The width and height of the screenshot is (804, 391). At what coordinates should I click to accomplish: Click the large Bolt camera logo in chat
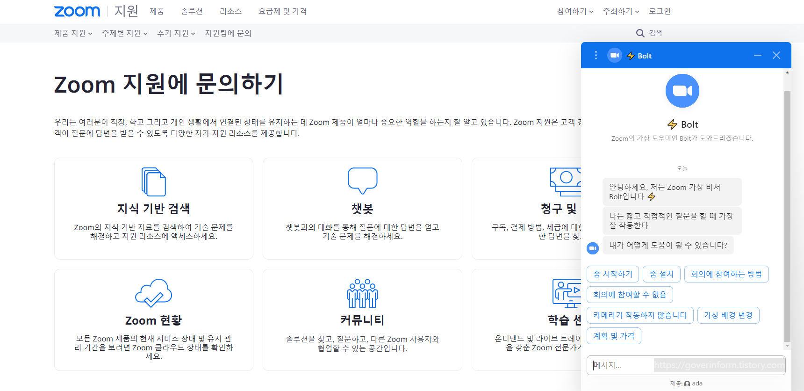[682, 91]
